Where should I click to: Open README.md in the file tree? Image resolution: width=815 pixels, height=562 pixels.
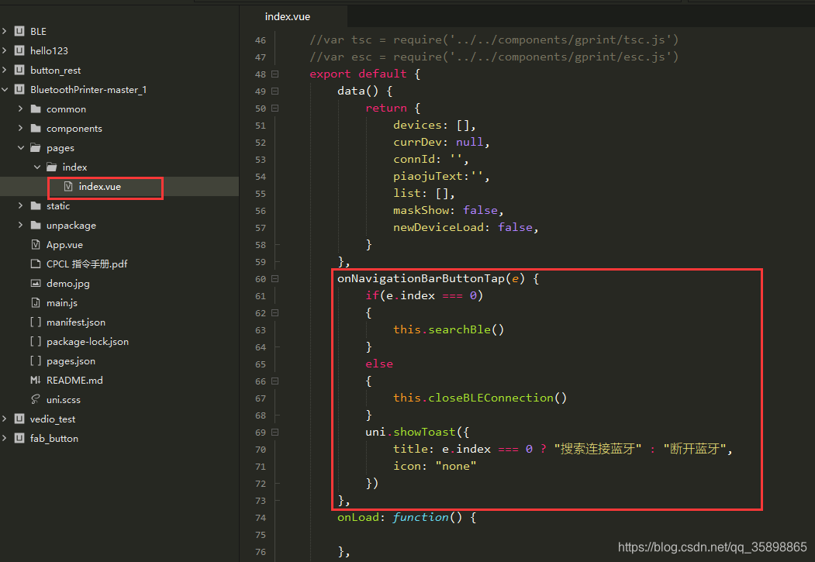point(74,380)
